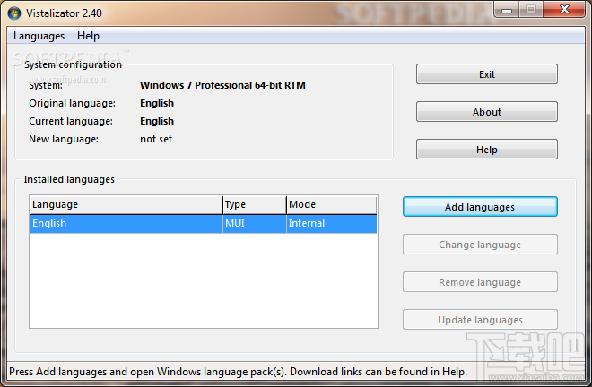Open the Languages menu
This screenshot has height=387, width=592.
tap(39, 36)
